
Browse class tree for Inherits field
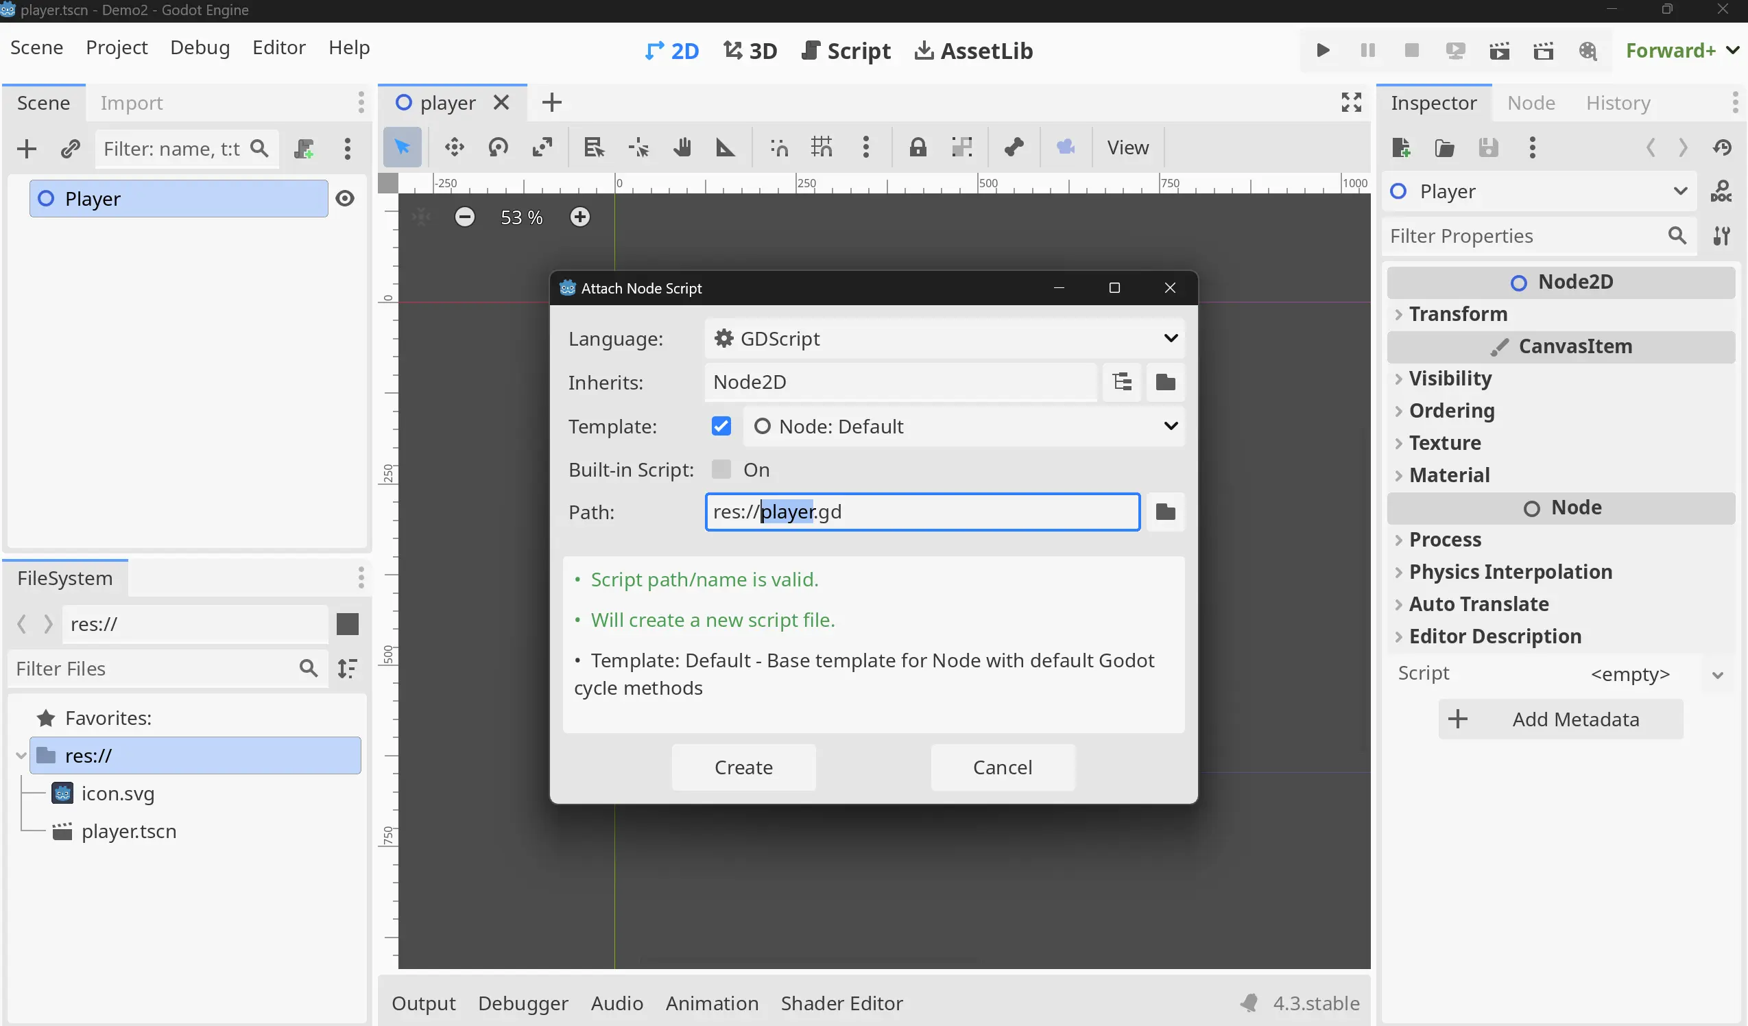(x=1122, y=381)
